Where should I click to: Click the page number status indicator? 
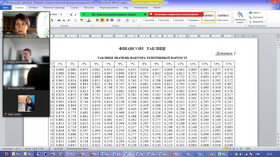pos(11,149)
